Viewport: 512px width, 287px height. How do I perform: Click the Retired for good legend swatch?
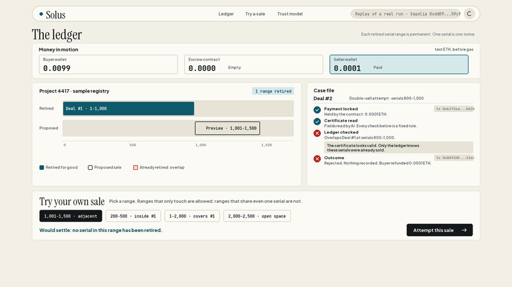coord(41,167)
